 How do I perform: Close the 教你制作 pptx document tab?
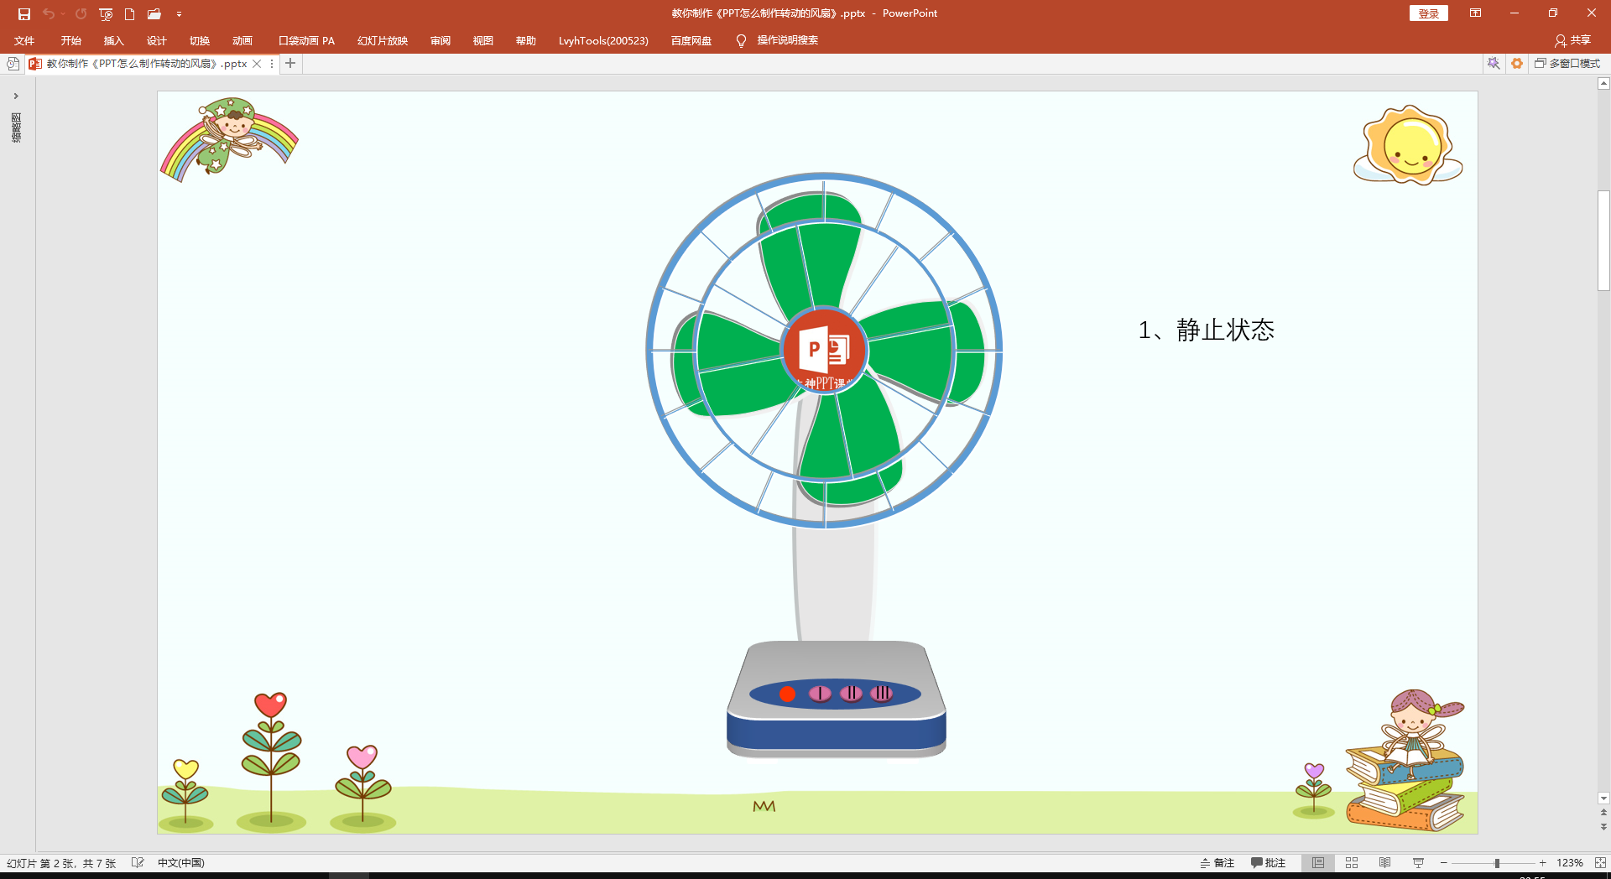pyautogui.click(x=257, y=64)
